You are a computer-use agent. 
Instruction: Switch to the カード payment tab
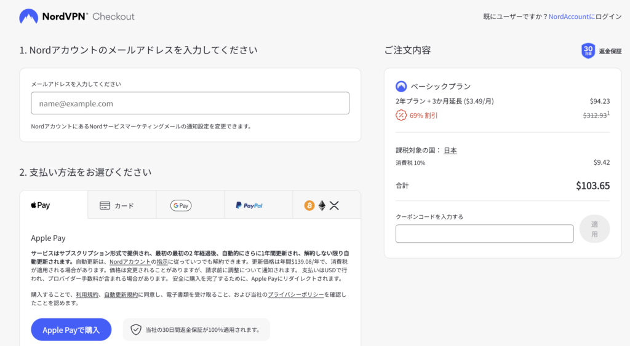[x=122, y=205]
